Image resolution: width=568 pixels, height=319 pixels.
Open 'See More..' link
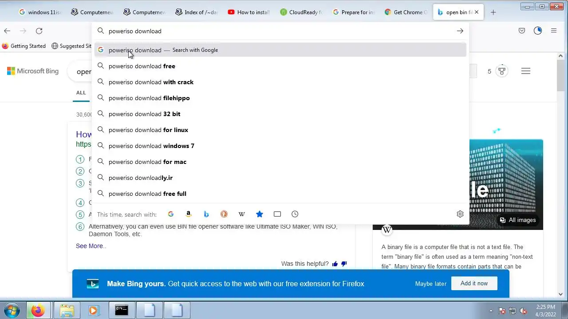tap(91, 246)
